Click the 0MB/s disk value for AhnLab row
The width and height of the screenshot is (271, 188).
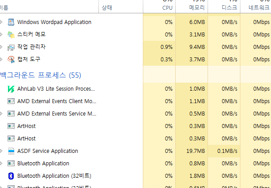point(229,89)
